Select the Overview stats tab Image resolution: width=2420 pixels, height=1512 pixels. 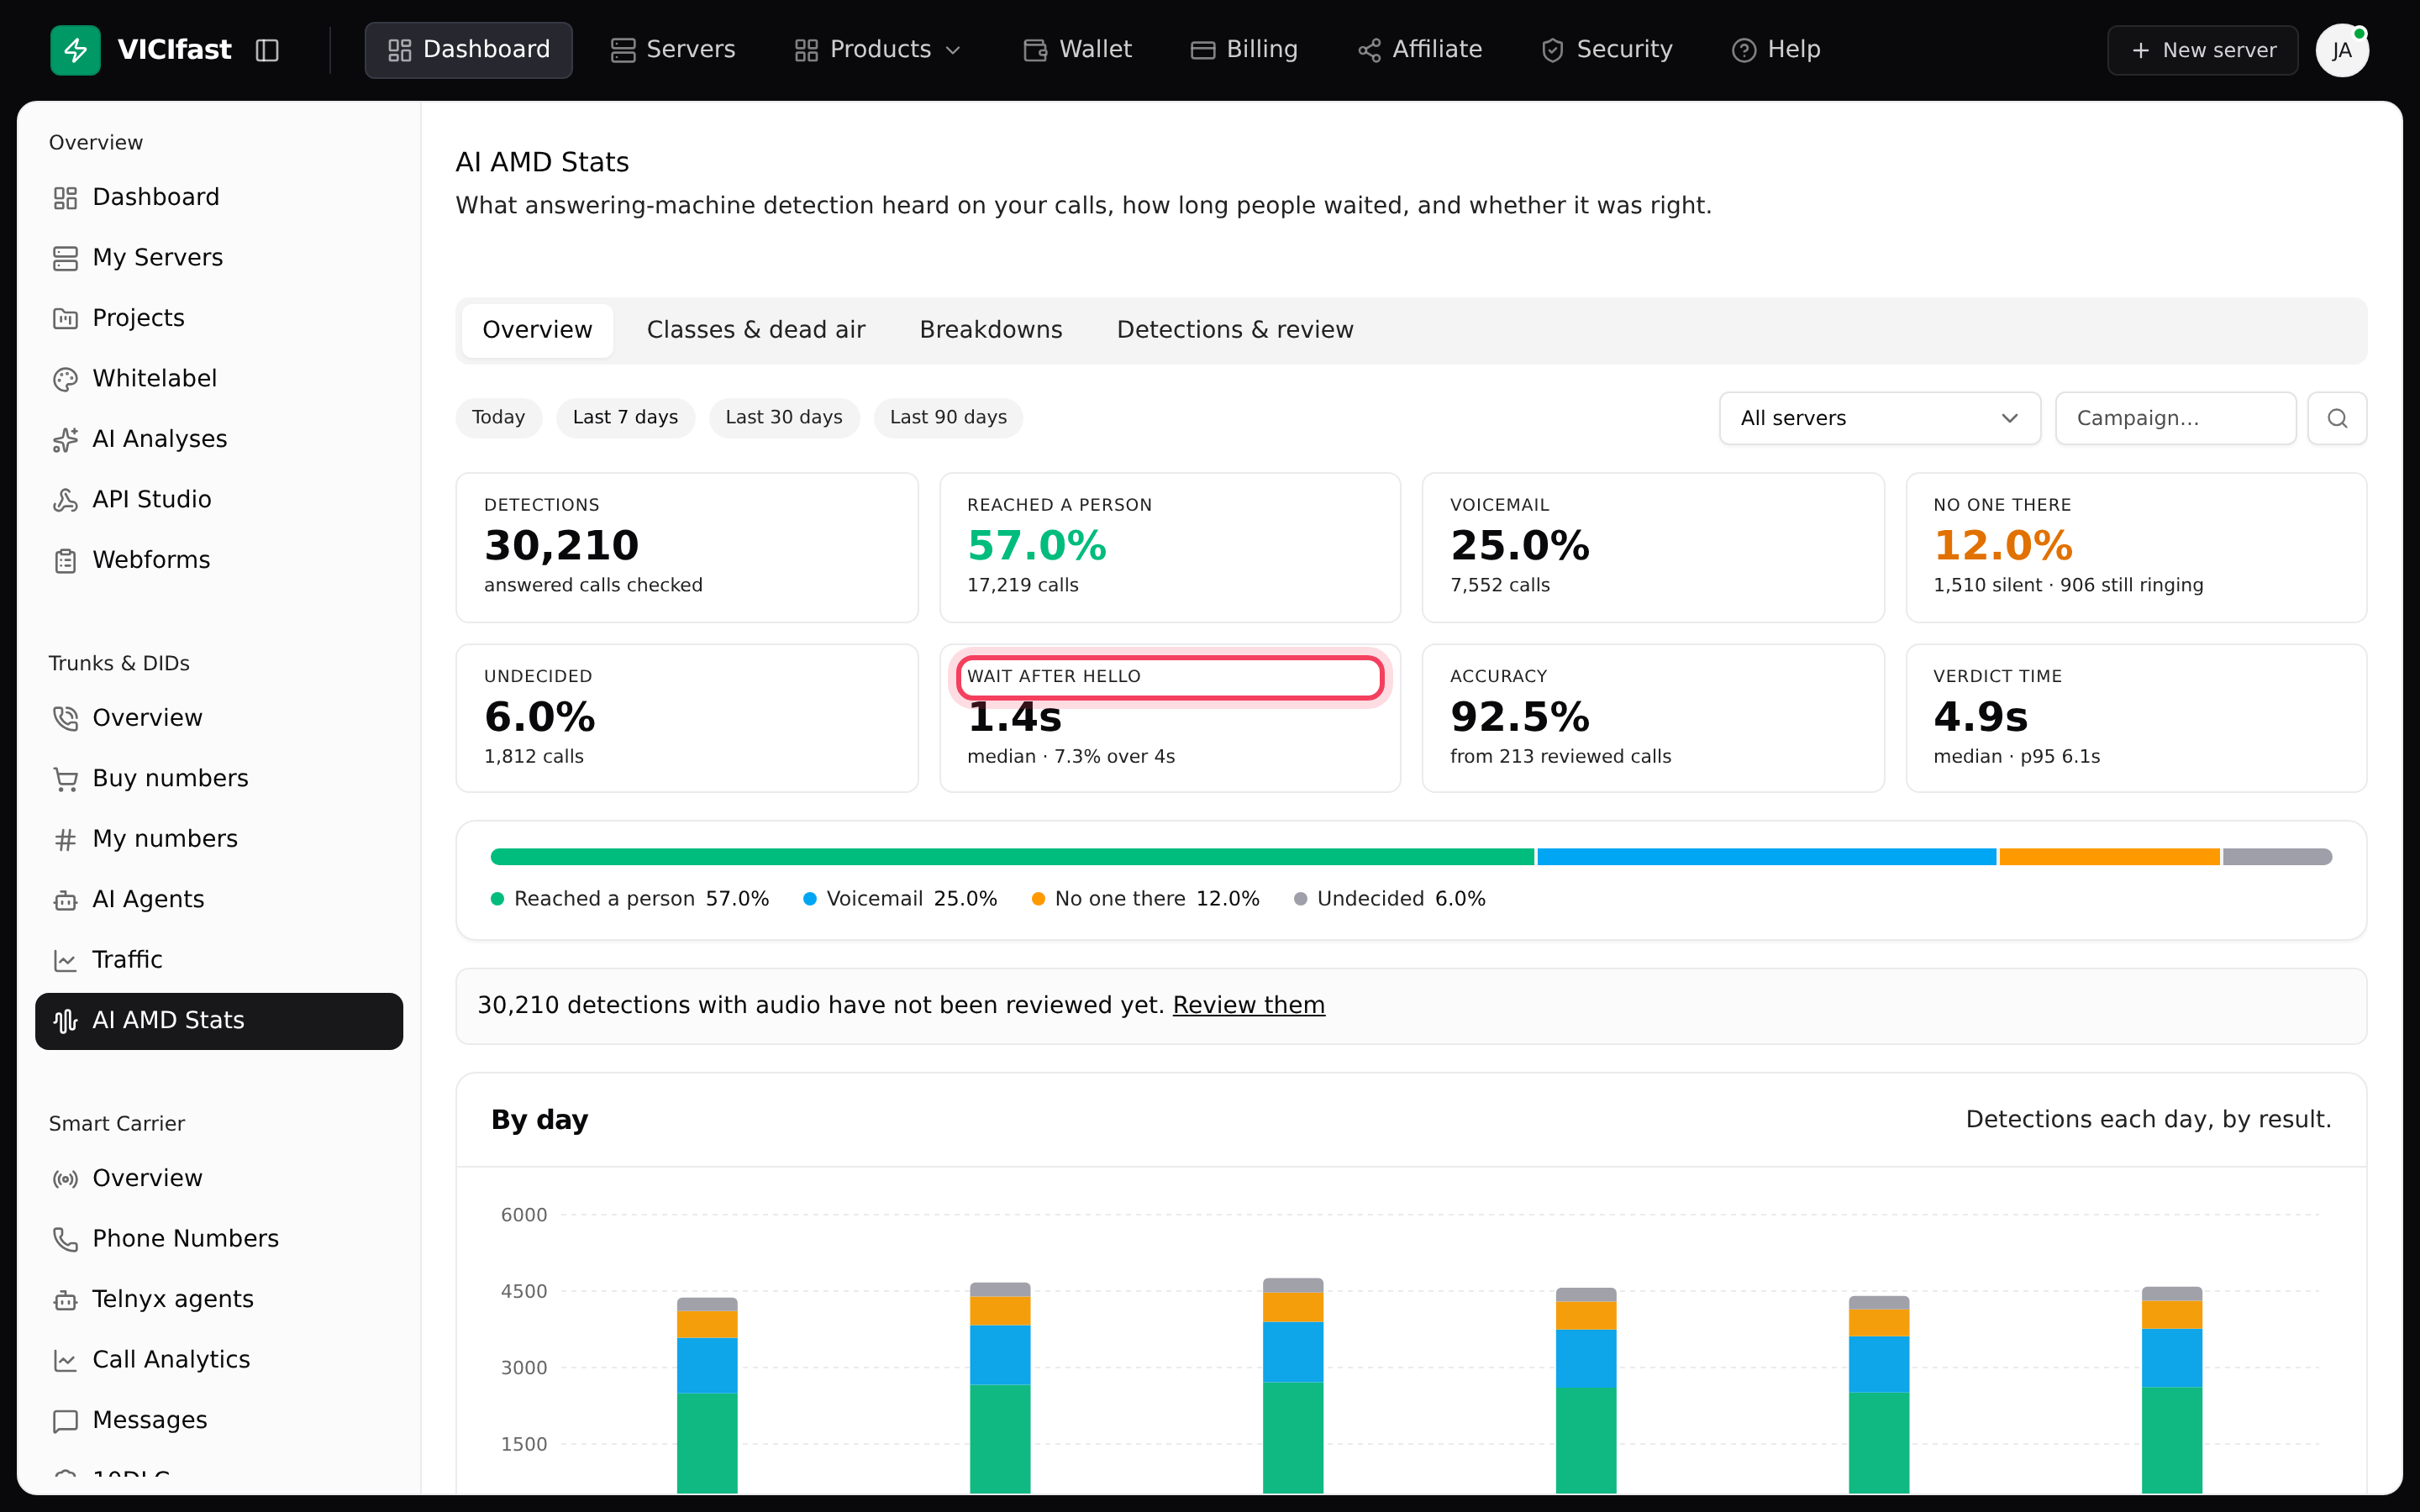point(537,330)
